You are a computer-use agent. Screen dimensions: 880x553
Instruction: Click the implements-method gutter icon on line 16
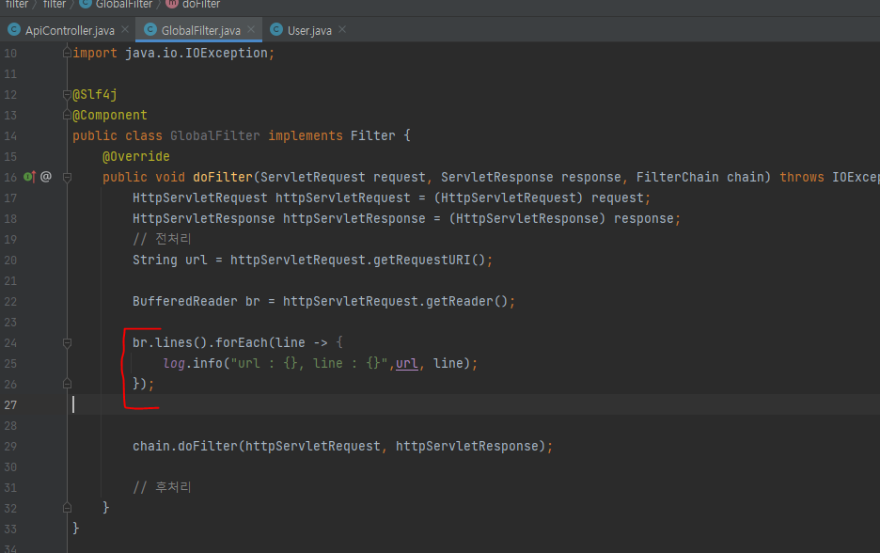point(30,177)
